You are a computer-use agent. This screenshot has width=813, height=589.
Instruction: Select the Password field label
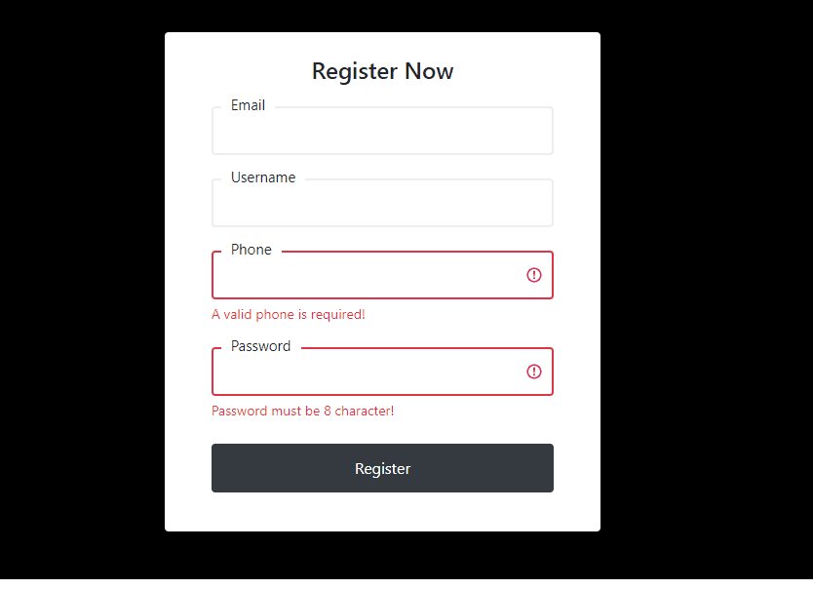pos(260,345)
